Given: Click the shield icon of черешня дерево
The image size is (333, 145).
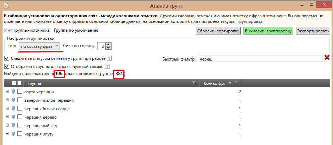Looking at the screenshot, I should coord(13,117).
